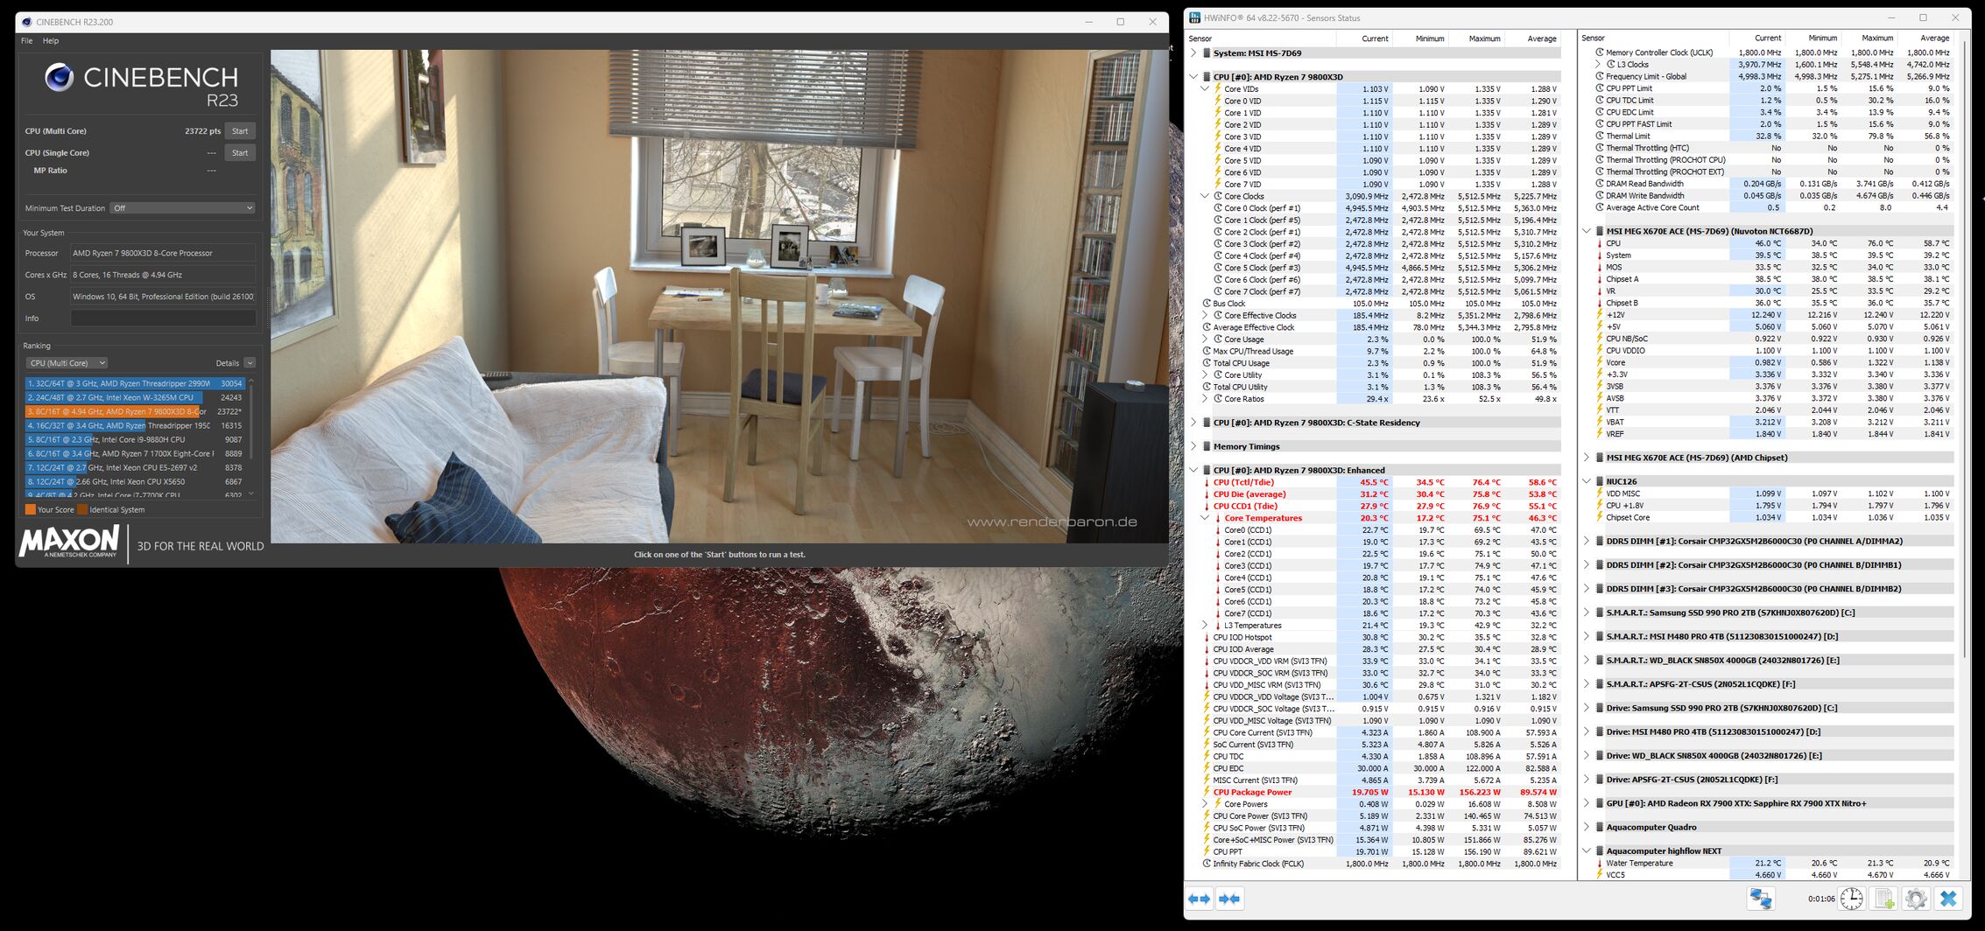
Task: Open the ranking CPU (Multi Core) dropdown
Action: point(67,363)
